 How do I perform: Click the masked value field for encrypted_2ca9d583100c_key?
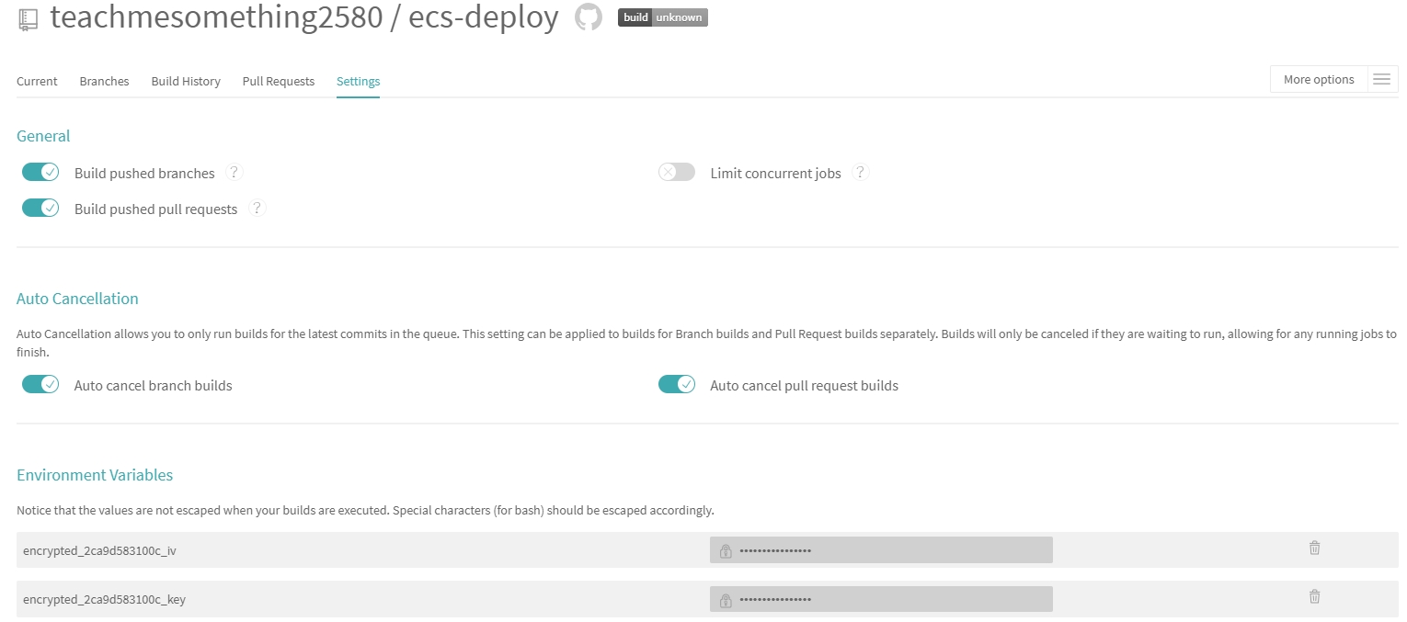[x=881, y=599]
